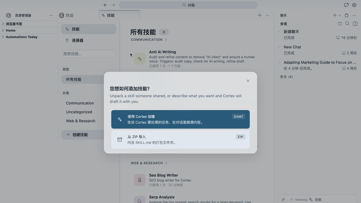
Task: Open the New Chat conversation
Action: coord(317,50)
